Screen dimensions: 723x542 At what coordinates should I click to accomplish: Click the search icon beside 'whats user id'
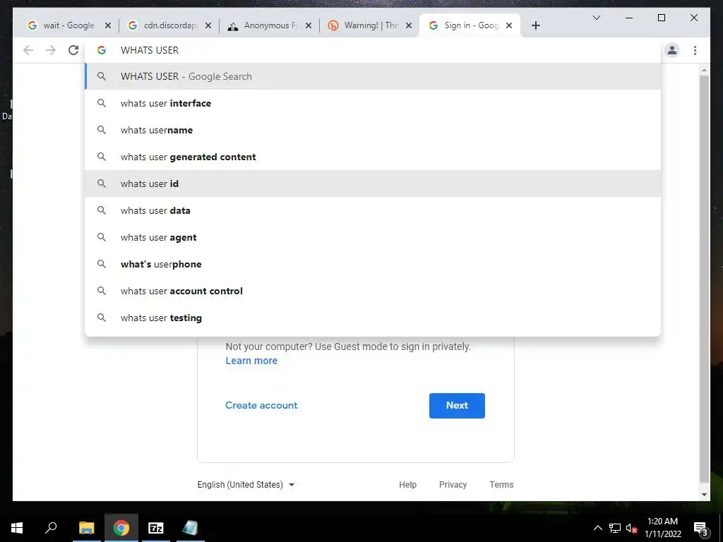(102, 183)
